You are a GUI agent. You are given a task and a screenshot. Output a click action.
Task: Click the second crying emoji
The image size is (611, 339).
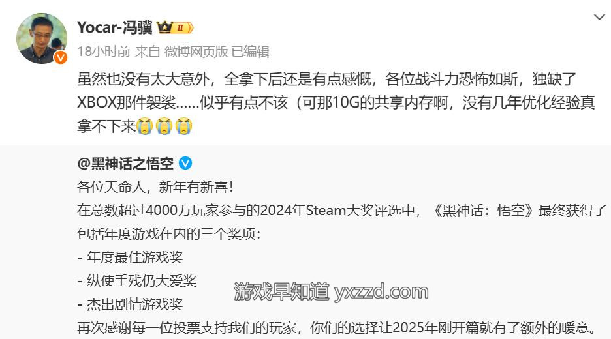164,126
